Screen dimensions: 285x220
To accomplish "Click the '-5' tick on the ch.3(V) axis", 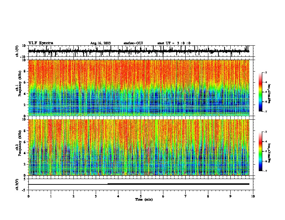I will coord(24,190).
